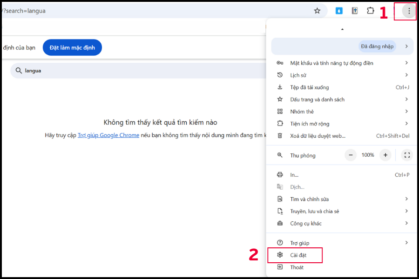
Task: Click the zoom in plus button
Action: coord(385,155)
